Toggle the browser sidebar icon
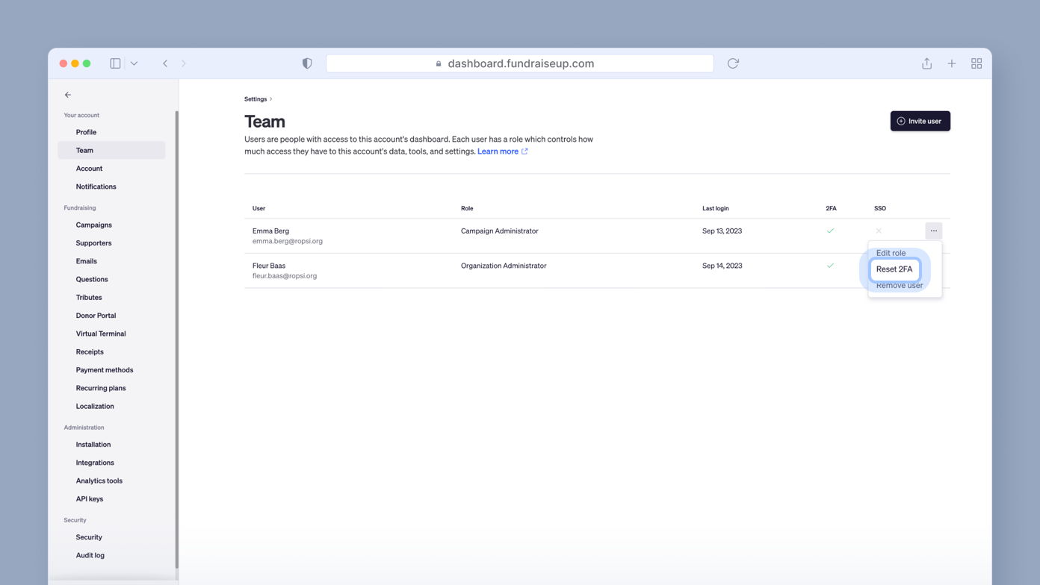Viewport: 1040px width, 585px height. (x=115, y=63)
